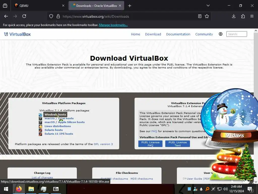
Task: Open the Firefox View icon
Action: [5, 6]
